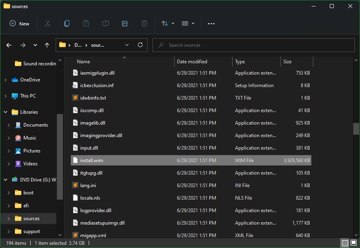Open the Music library in the sidebar

click(x=29, y=138)
